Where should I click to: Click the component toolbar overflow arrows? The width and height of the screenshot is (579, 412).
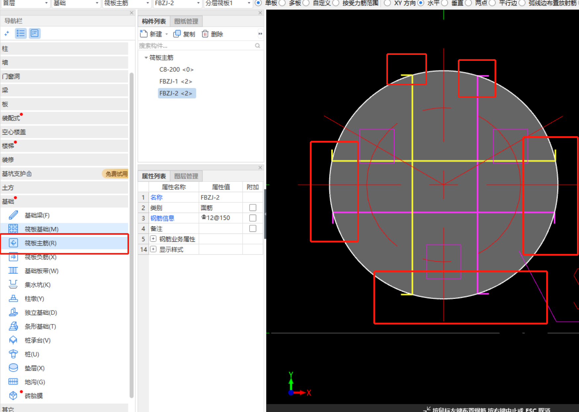(260, 34)
